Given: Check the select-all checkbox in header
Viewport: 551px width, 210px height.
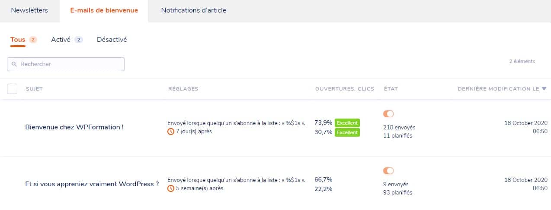Looking at the screenshot, I should click(12, 89).
